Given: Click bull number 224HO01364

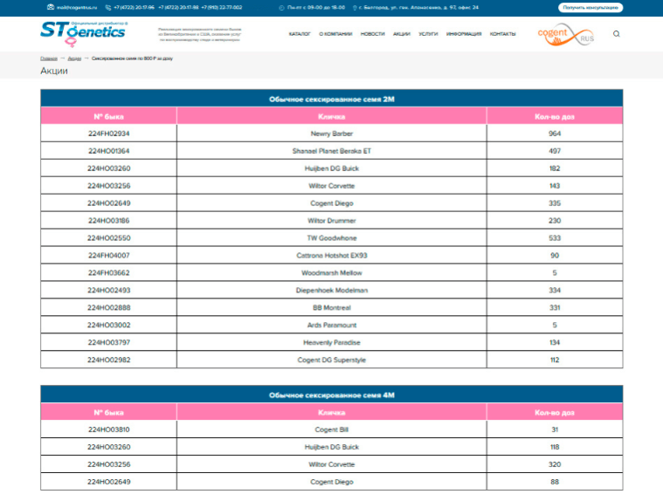Looking at the screenshot, I should point(108,151).
